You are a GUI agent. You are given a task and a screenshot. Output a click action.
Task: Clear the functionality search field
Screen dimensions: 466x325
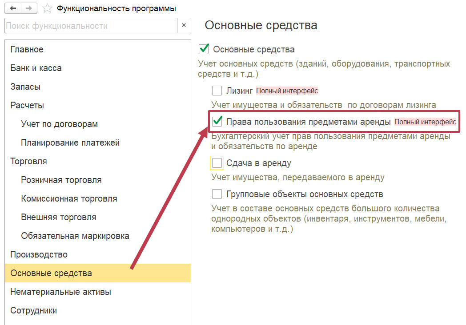pos(184,25)
